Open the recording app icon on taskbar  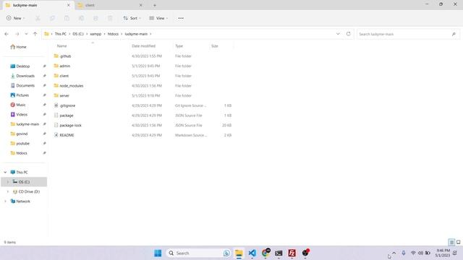tap(305, 253)
